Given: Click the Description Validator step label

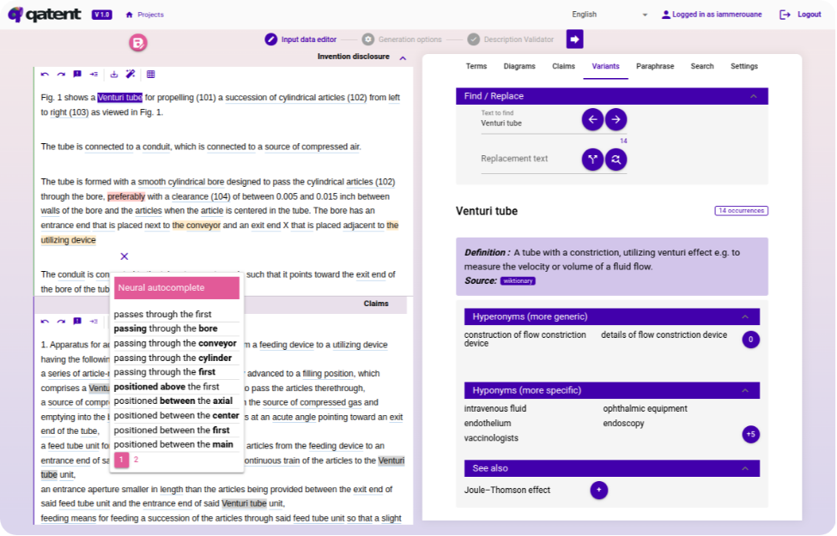Looking at the screenshot, I should click(x=519, y=39).
